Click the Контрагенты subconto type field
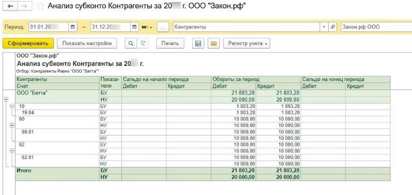The width and height of the screenshot is (412, 195). (246, 27)
